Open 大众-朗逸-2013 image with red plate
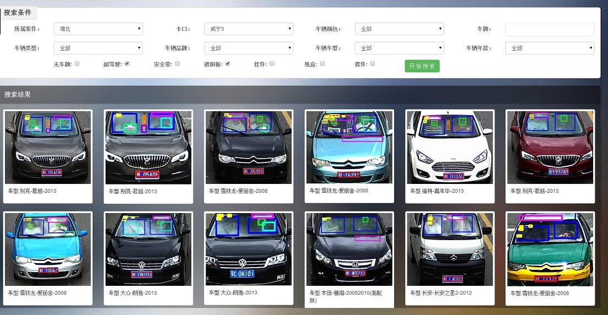 pyautogui.click(x=148, y=249)
